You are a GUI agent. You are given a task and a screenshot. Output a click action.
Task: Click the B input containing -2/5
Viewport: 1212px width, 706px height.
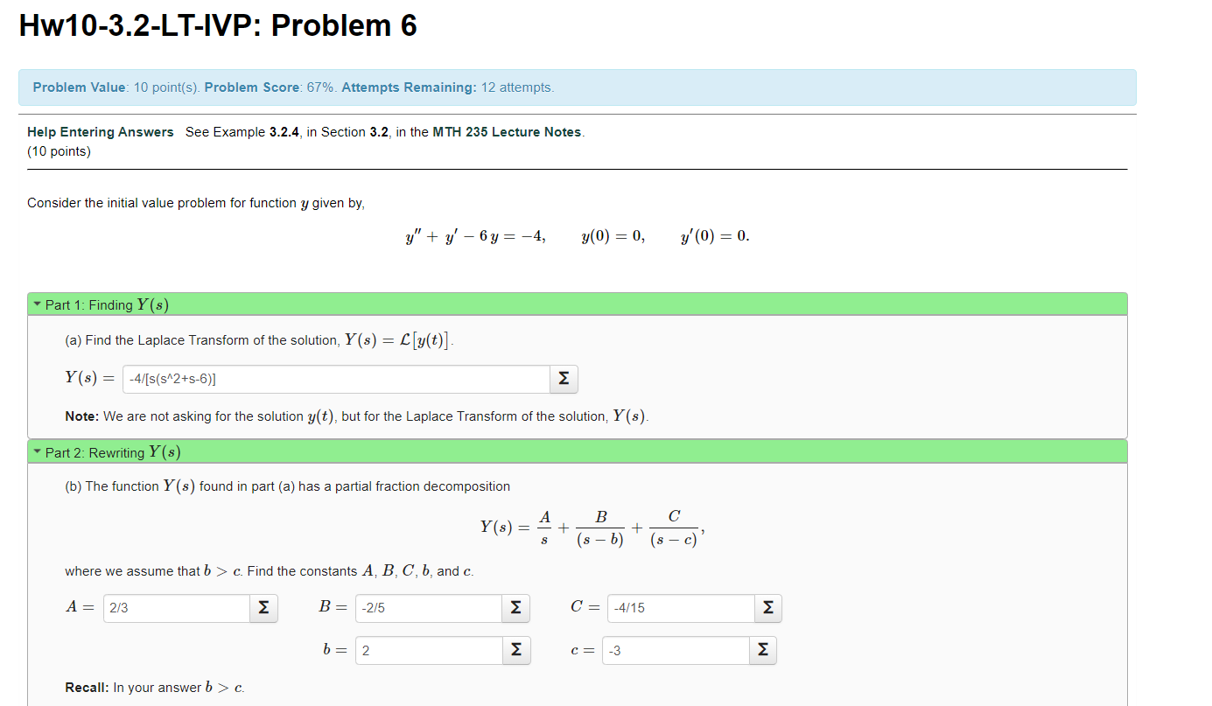tap(428, 607)
